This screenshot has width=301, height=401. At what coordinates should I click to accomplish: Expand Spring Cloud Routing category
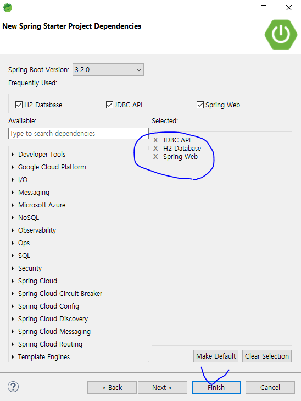13,344
